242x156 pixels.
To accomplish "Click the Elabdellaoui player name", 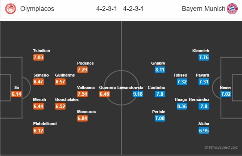I will pos(45,124).
